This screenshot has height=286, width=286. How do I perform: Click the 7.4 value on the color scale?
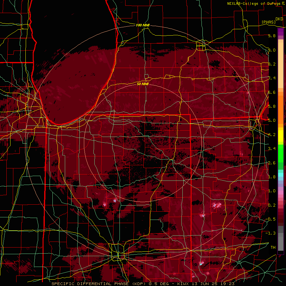tap(272, 78)
